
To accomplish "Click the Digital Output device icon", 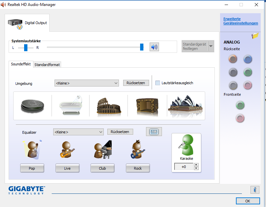I will [15, 24].
